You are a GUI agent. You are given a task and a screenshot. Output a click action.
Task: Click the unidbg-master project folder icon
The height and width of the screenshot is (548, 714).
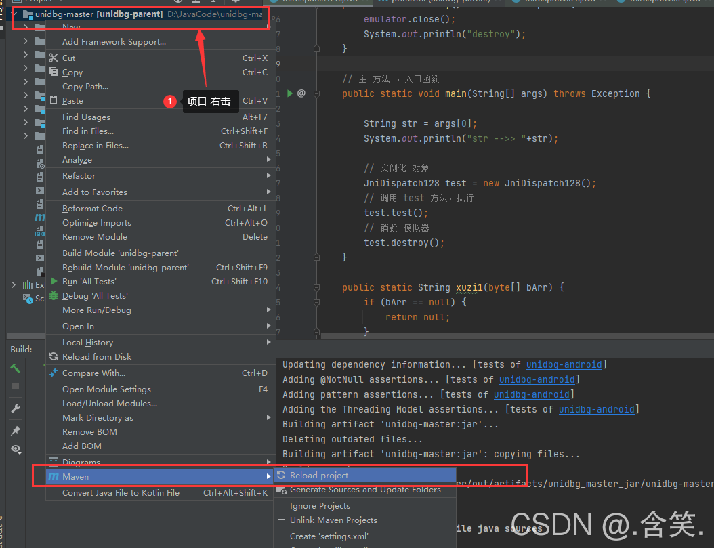tap(27, 14)
